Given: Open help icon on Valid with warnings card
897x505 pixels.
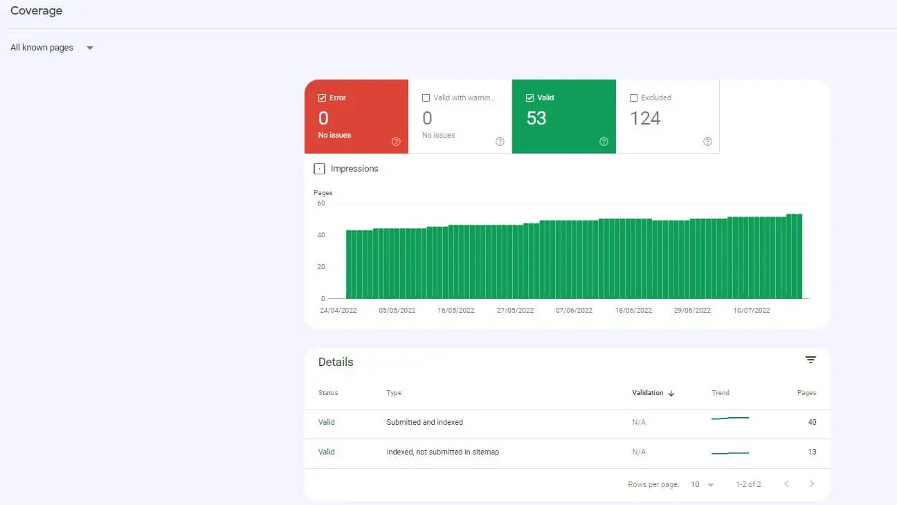Looking at the screenshot, I should (x=500, y=142).
